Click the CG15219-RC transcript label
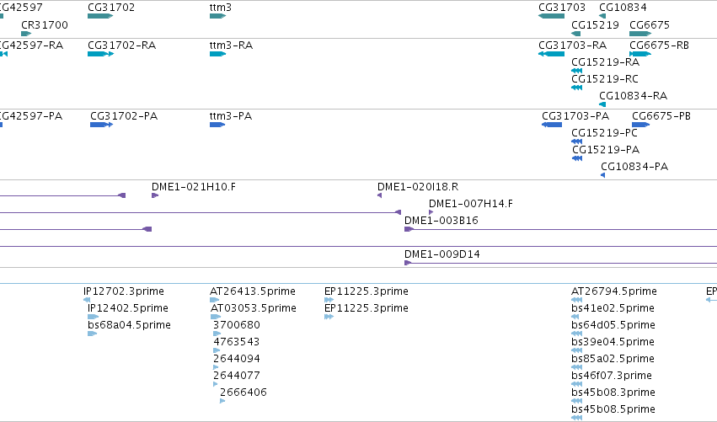 [605, 79]
